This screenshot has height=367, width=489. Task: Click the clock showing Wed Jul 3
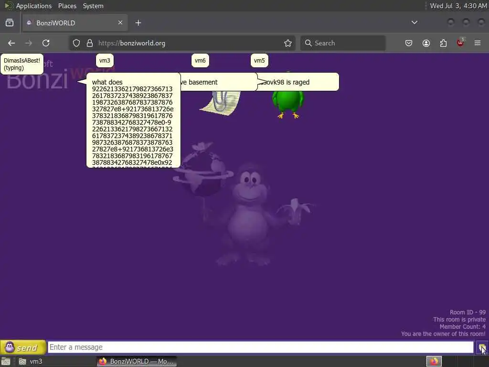pos(458,6)
